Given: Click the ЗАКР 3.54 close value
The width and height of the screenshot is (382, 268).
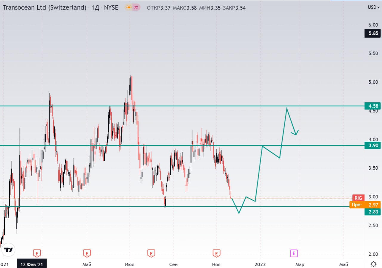Looking at the screenshot, I should (234, 8).
